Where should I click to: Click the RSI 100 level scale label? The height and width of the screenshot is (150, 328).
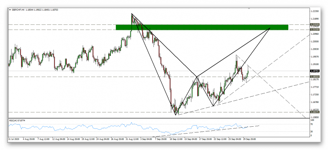point(312,120)
